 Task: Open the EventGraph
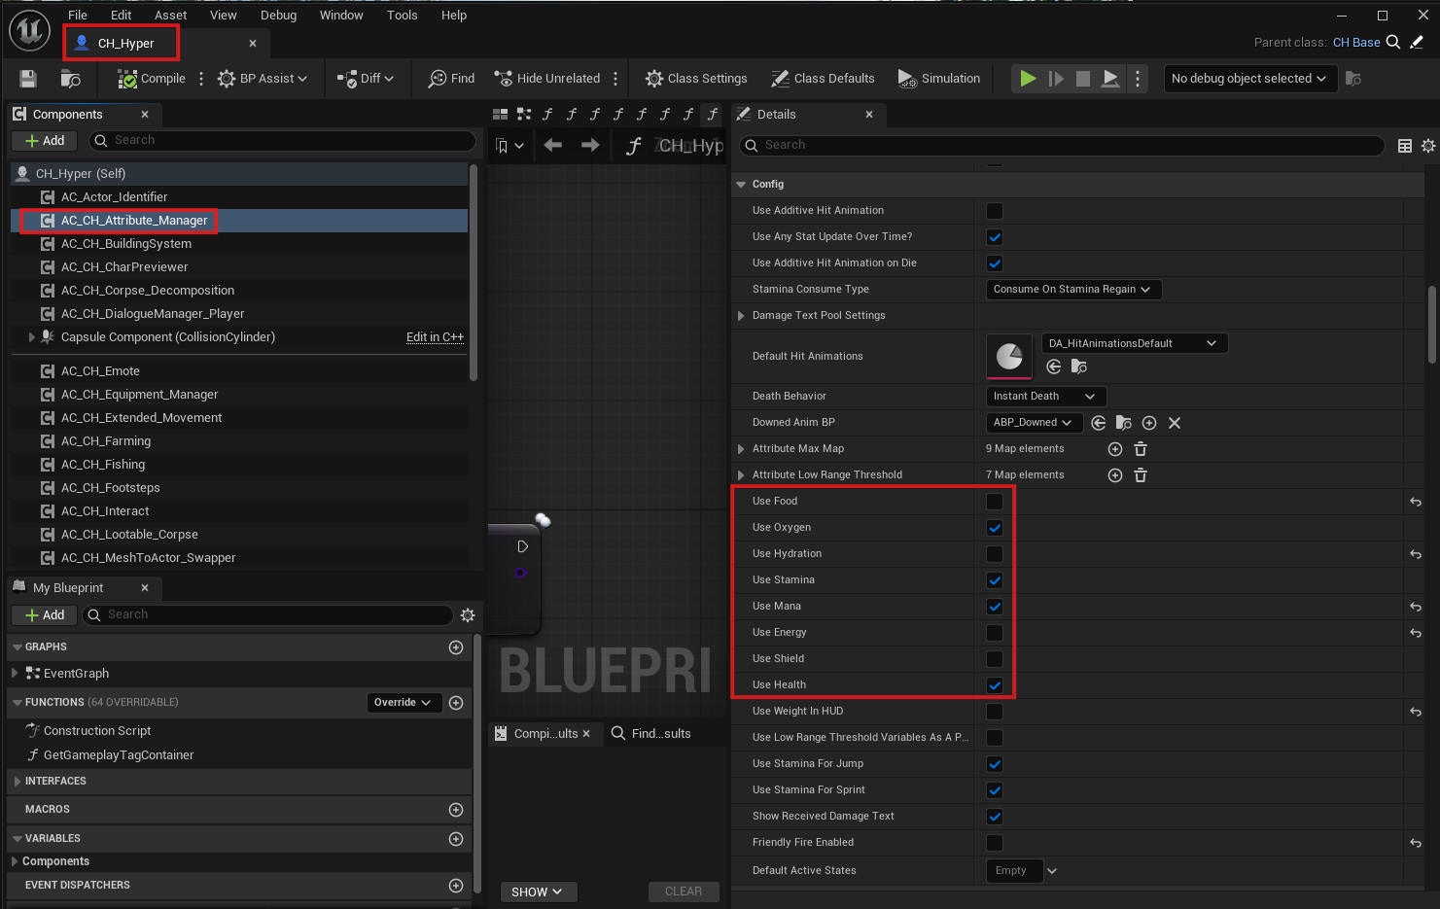(76, 674)
